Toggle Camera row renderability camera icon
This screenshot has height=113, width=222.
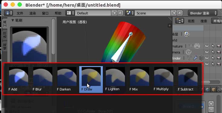tap(219, 52)
